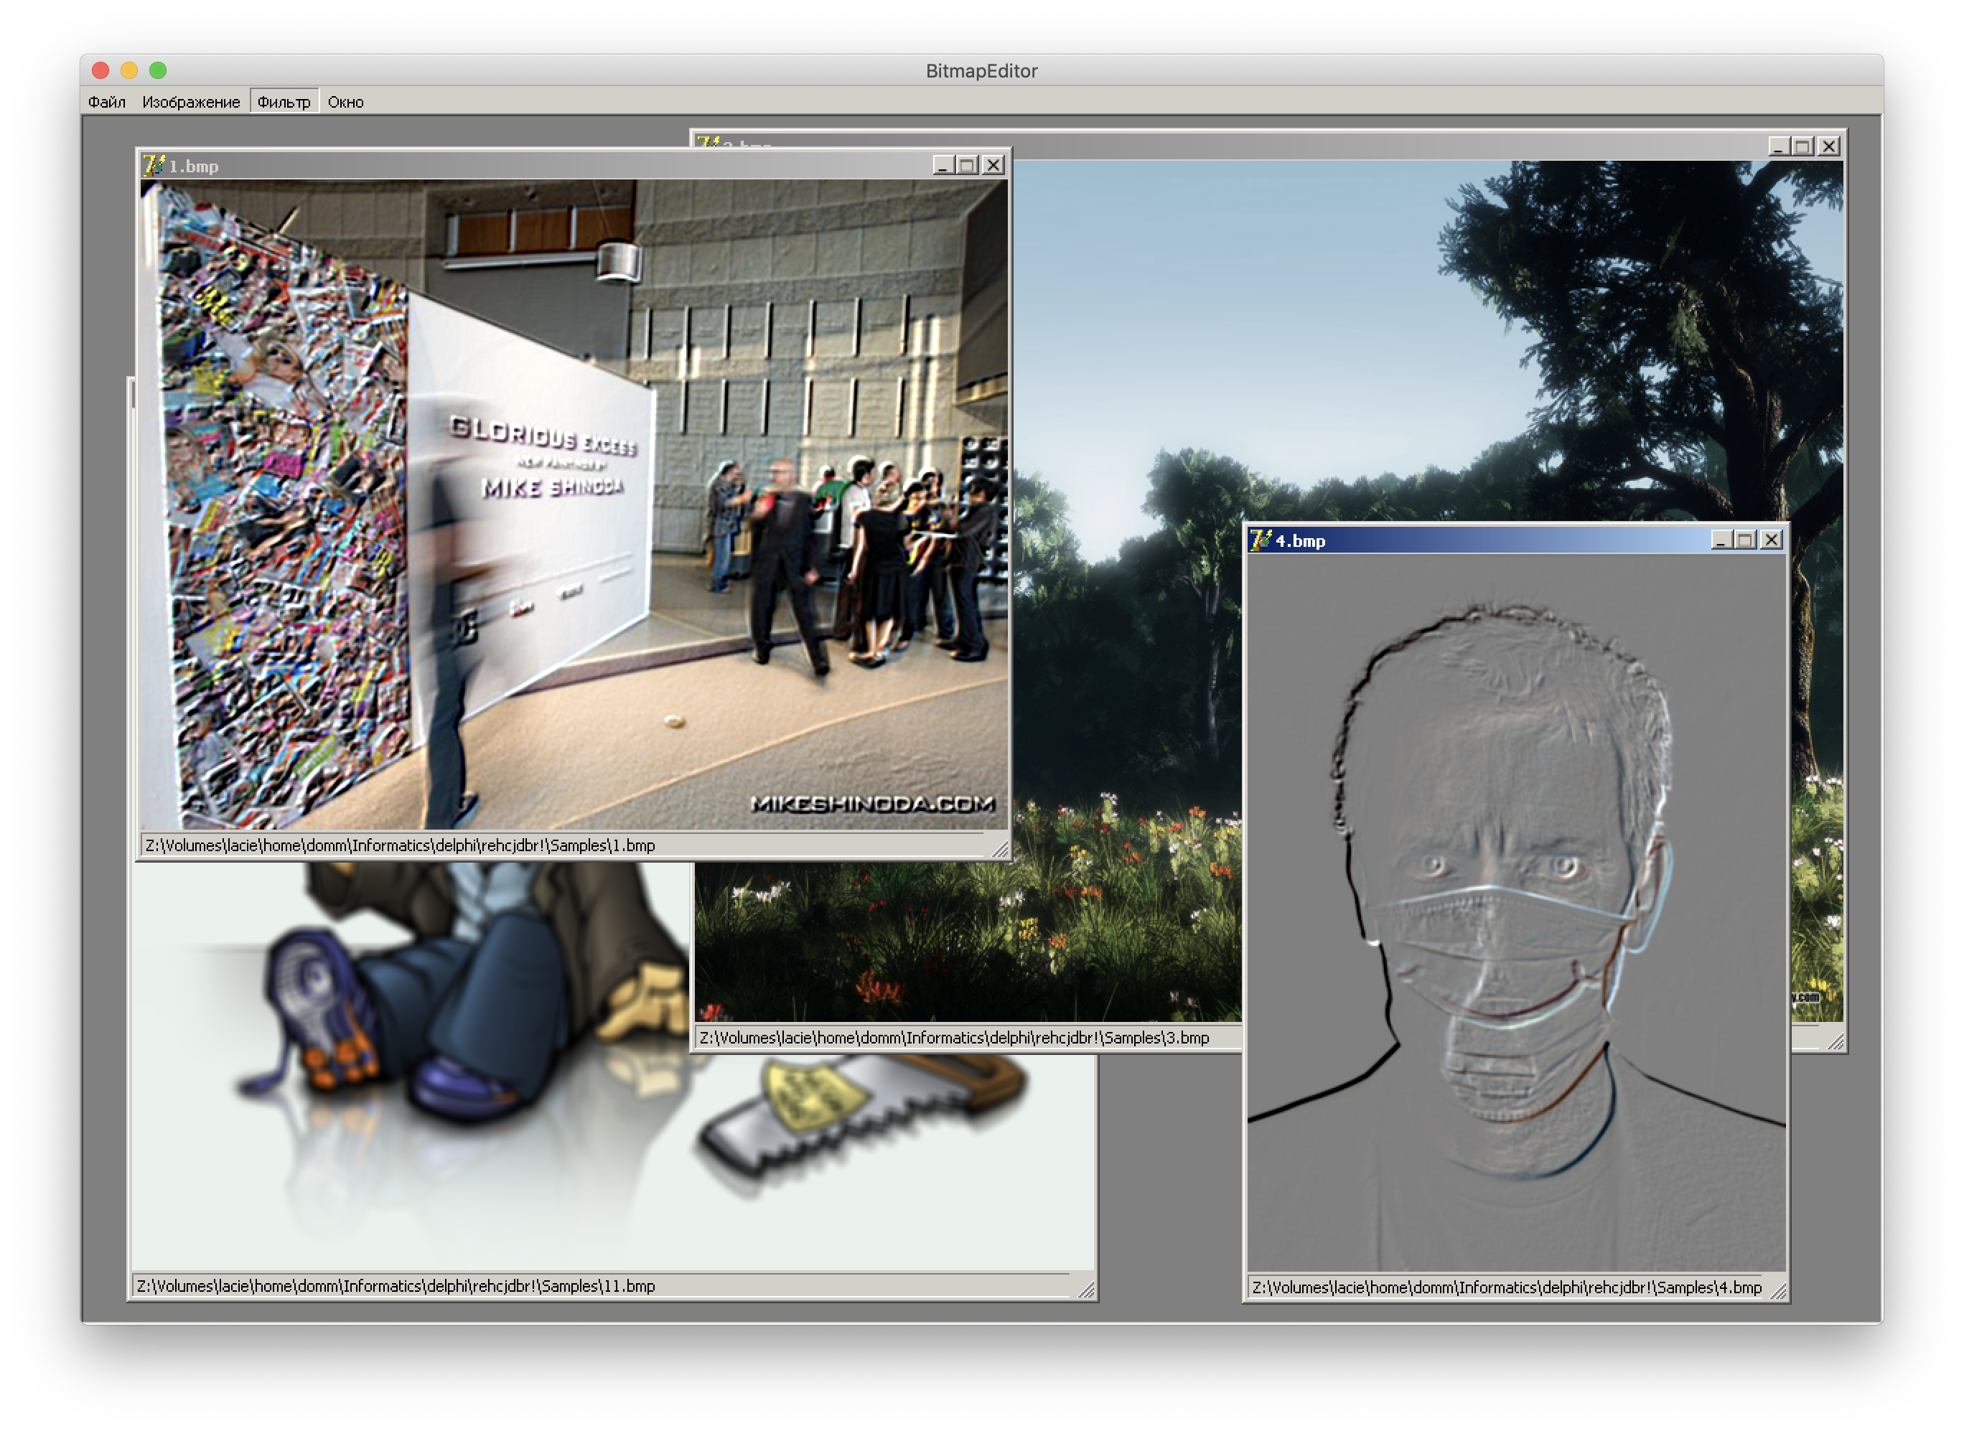
Task: Maximize the 3.bmp forest image window
Action: tap(1803, 146)
